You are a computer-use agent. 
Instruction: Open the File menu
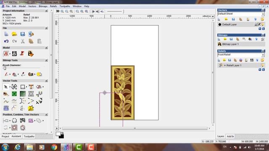8,6
